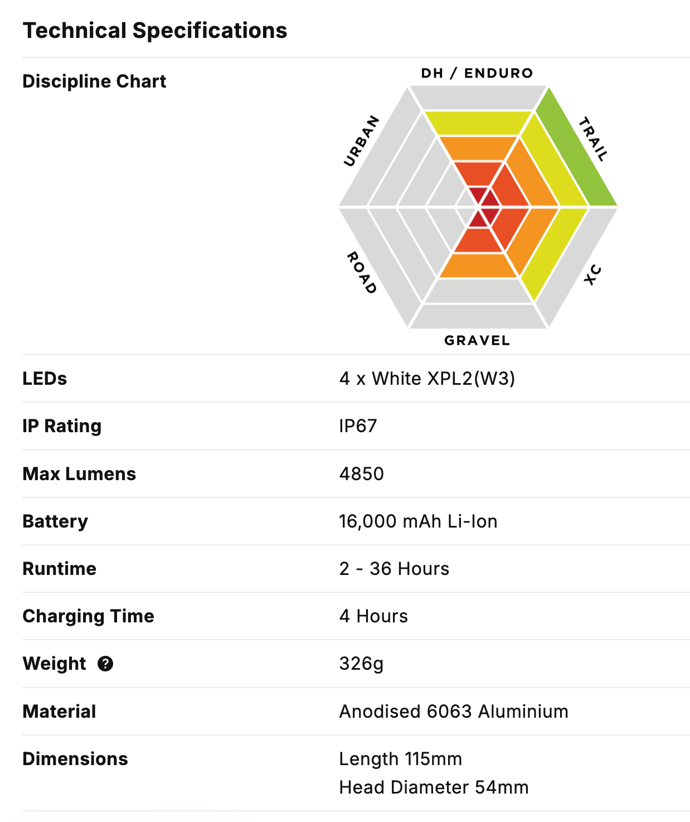Click the Max Lumens value 4850
Screen dimensions: 690x822
[x=361, y=474]
